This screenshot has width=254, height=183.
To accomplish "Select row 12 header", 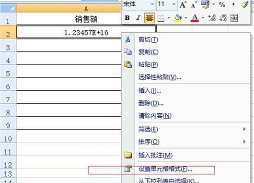I will click(8, 163).
